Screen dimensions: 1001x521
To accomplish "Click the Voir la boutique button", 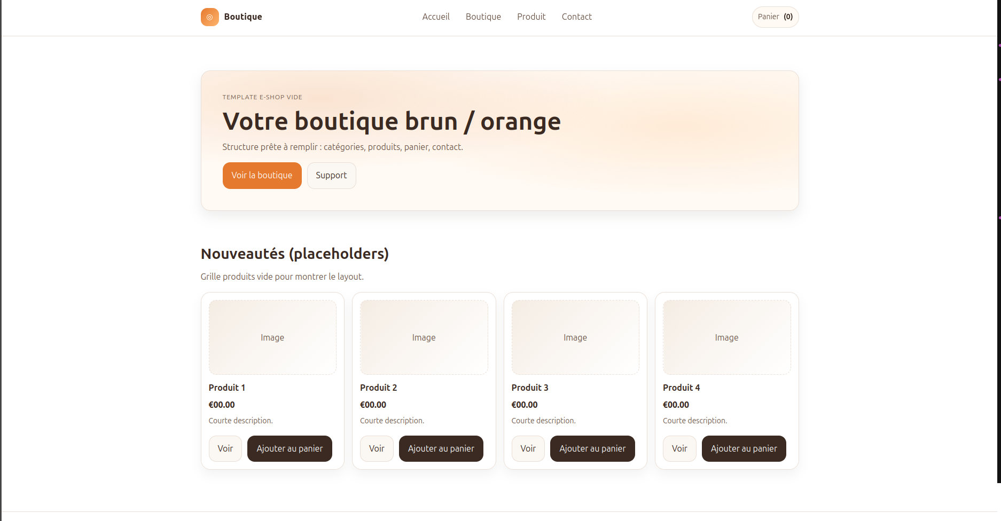I will 262,175.
